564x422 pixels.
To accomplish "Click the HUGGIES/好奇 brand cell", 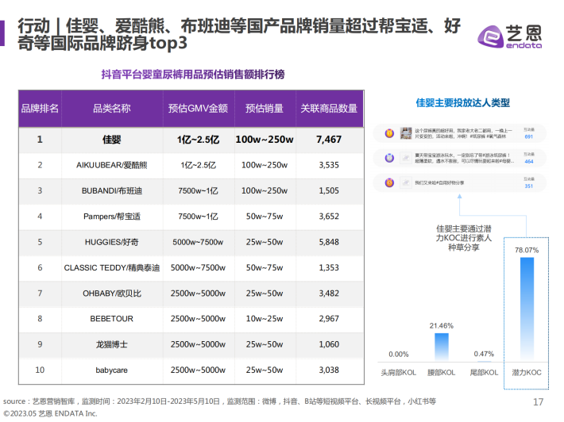I will [112, 242].
